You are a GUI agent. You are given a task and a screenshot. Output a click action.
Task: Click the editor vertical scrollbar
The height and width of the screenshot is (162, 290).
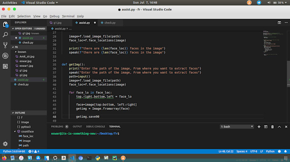[x=288, y=73]
